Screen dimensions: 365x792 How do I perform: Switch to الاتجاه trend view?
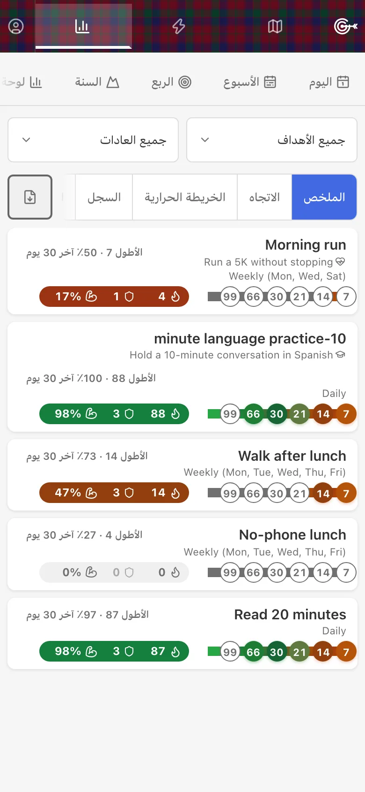pos(264,197)
